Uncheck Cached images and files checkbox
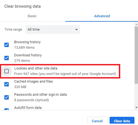The width and height of the screenshot is (138, 125). click(x=7, y=84)
